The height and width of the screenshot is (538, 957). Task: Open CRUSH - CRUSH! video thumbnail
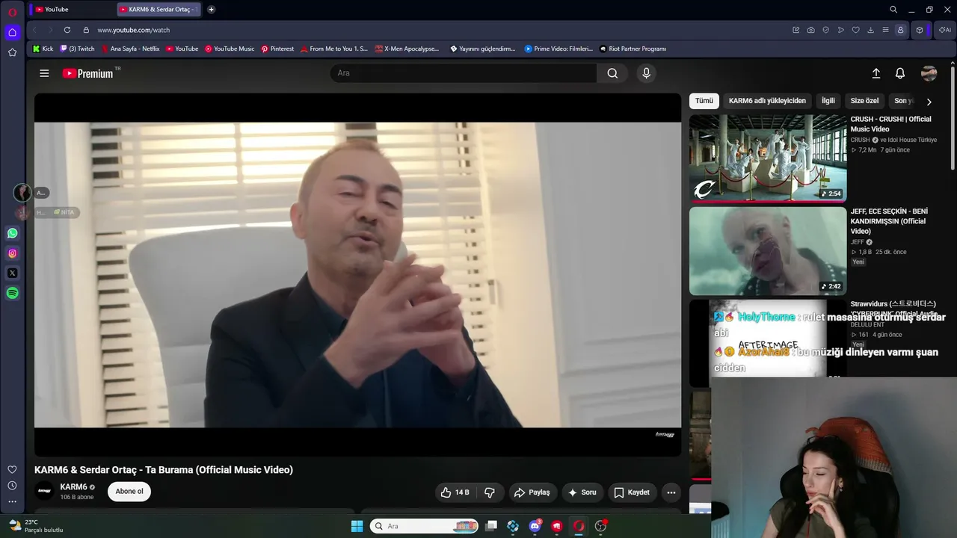(x=768, y=158)
